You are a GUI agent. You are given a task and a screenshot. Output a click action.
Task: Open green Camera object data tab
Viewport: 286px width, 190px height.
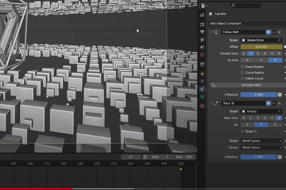pos(202,96)
